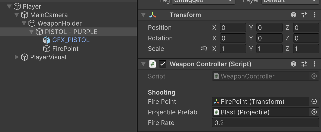
Task: Select FirePoint object in hierarchy
Action: coord(65,49)
